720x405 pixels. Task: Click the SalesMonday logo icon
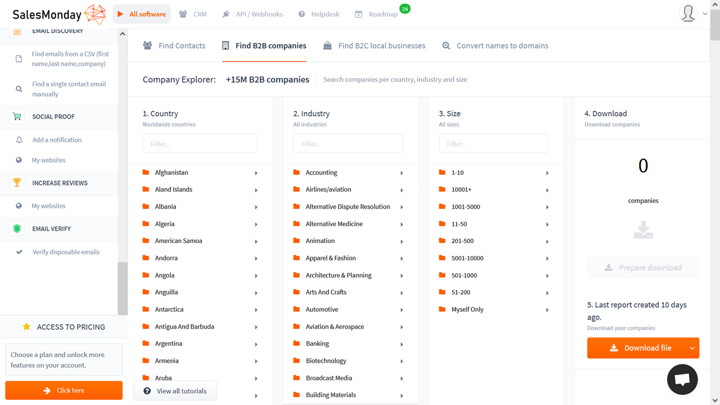coord(94,15)
